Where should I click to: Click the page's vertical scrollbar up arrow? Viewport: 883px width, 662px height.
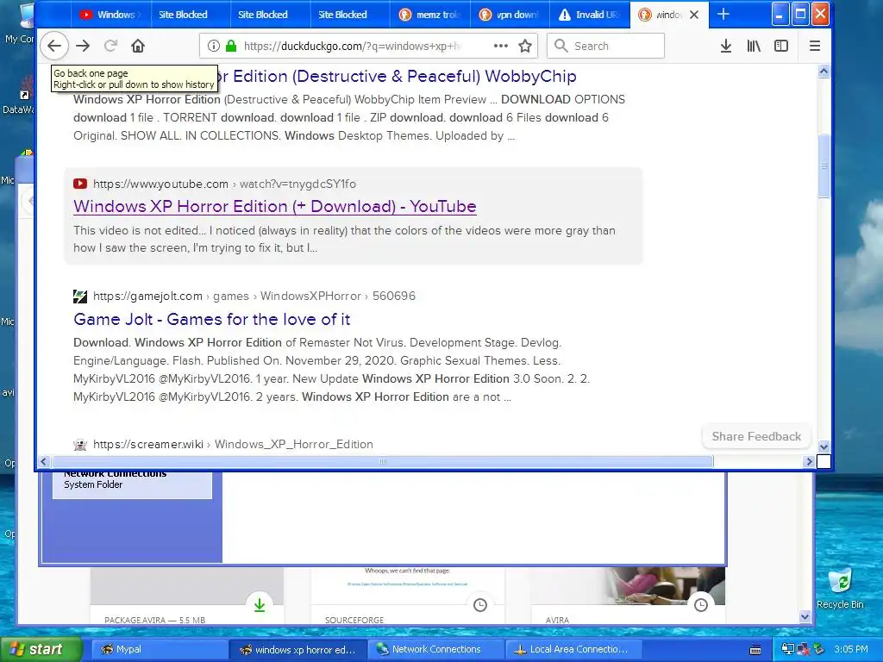[x=824, y=71]
